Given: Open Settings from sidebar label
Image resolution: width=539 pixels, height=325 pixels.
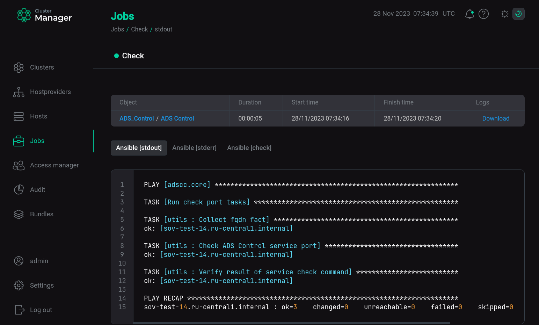Looking at the screenshot, I should pos(42,286).
